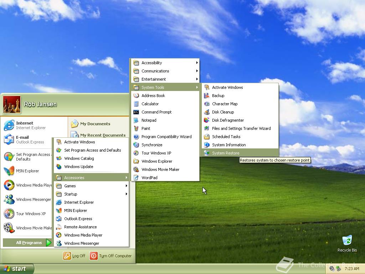The width and height of the screenshot is (365, 274).
Task: Open Address Book icon
Action: coord(136,96)
